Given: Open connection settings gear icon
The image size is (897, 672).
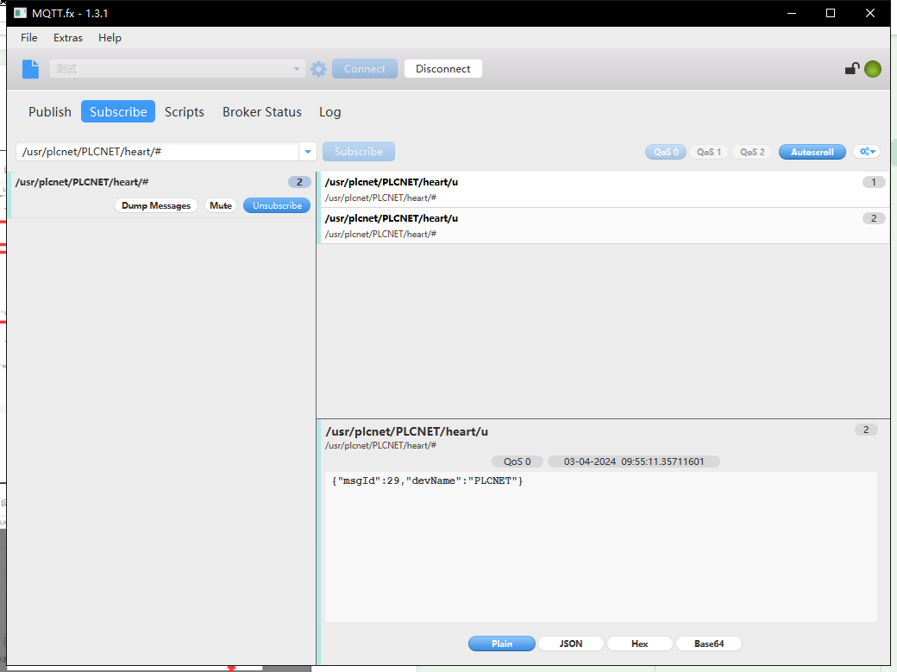Looking at the screenshot, I should pos(318,69).
